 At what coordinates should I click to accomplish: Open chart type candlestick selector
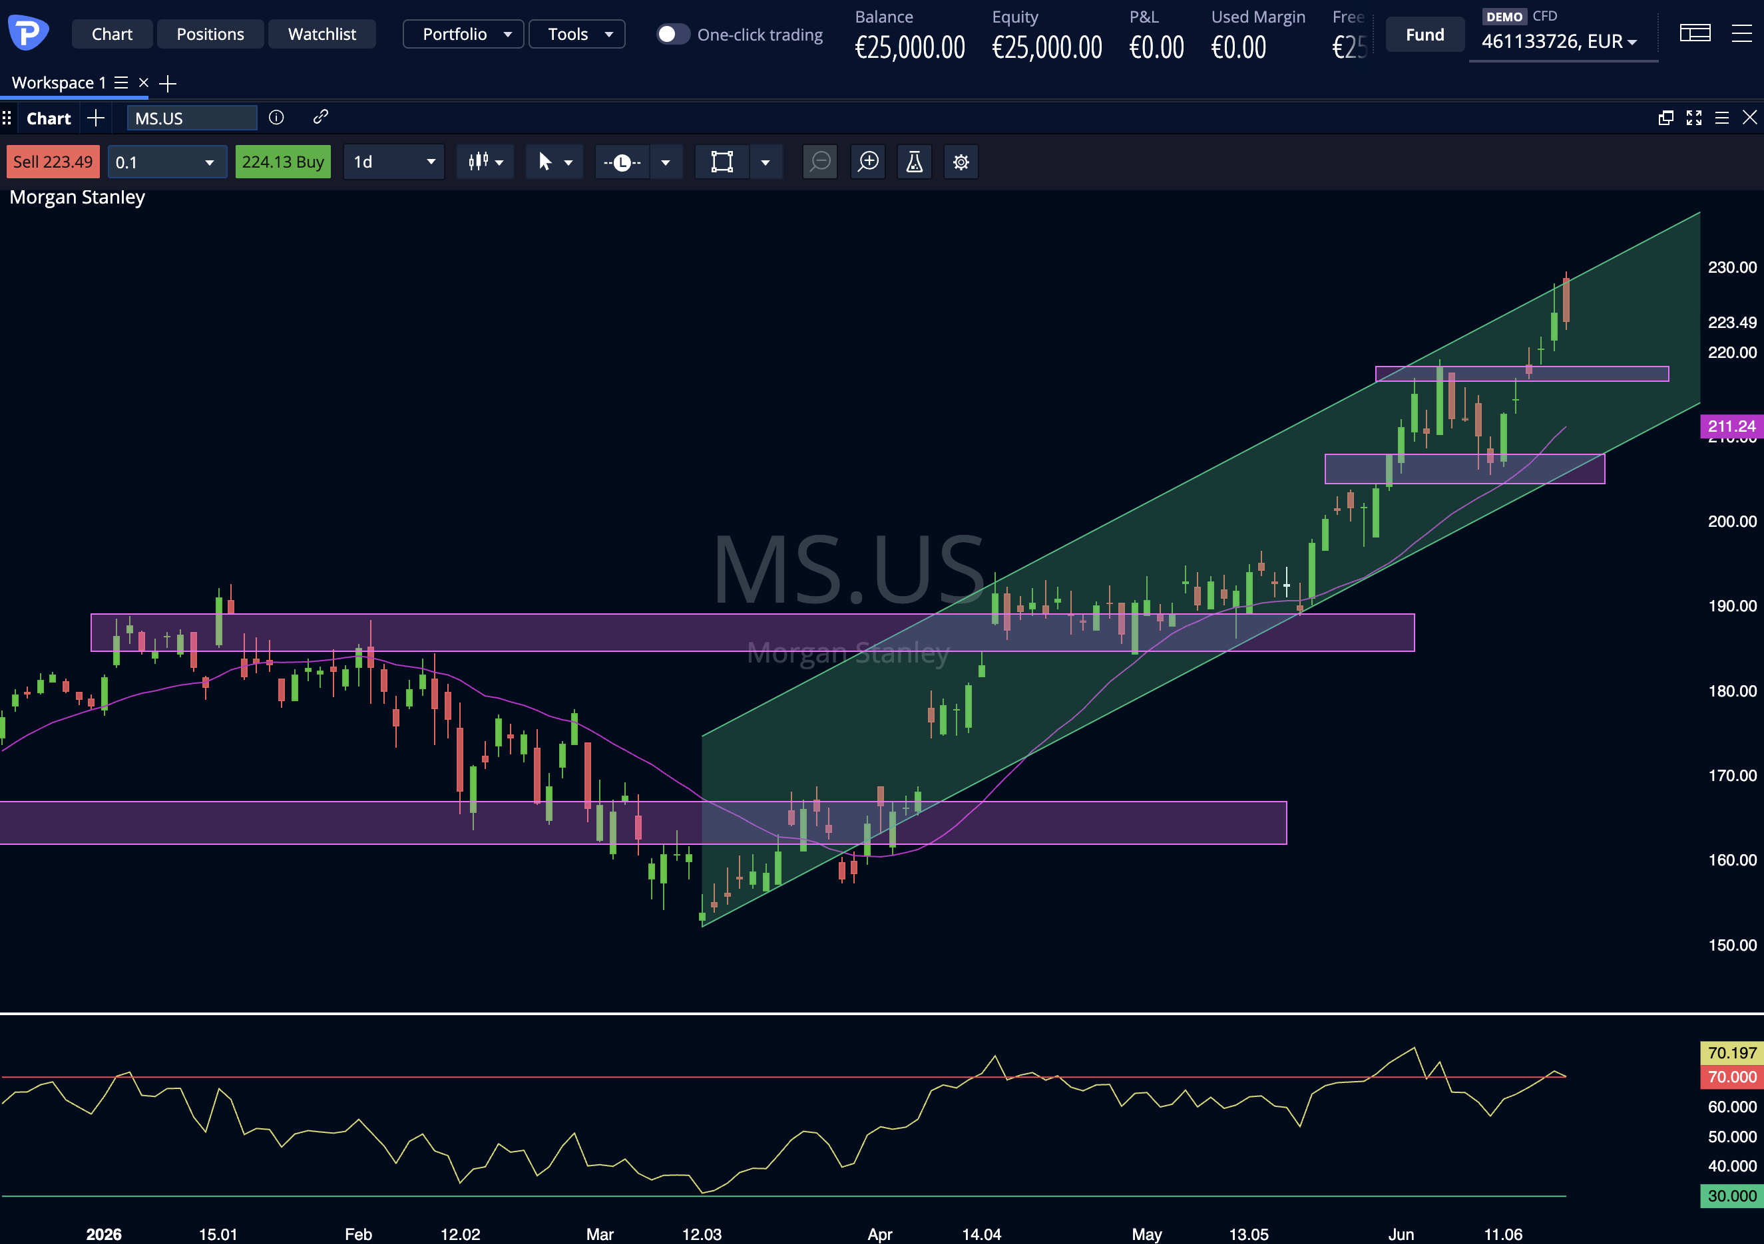tap(485, 162)
